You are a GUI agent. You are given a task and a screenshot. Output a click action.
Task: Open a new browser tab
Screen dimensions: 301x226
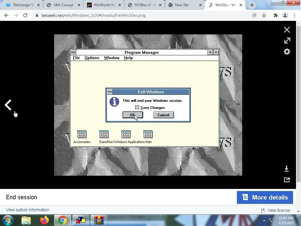click(x=252, y=5)
